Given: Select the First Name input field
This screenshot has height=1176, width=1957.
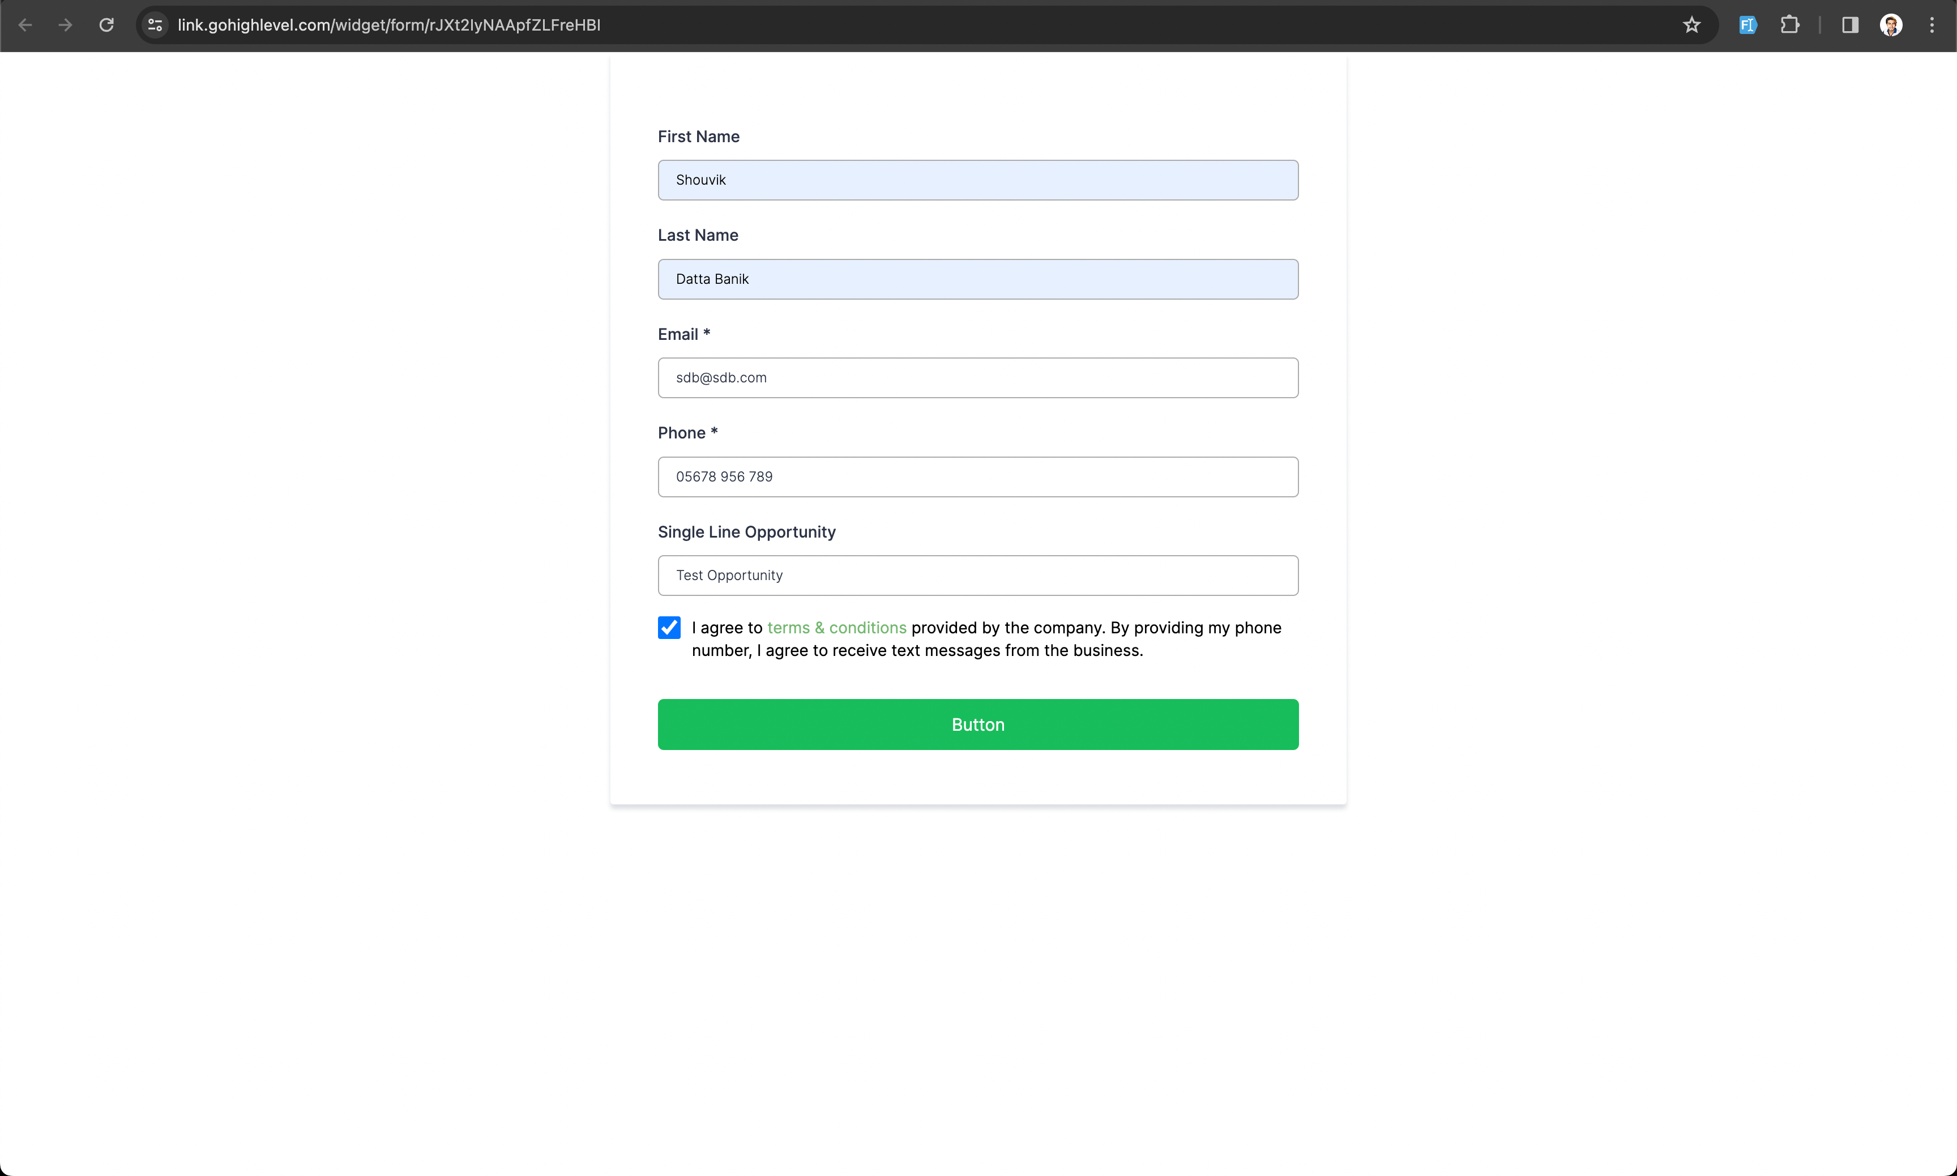Looking at the screenshot, I should click(x=977, y=179).
